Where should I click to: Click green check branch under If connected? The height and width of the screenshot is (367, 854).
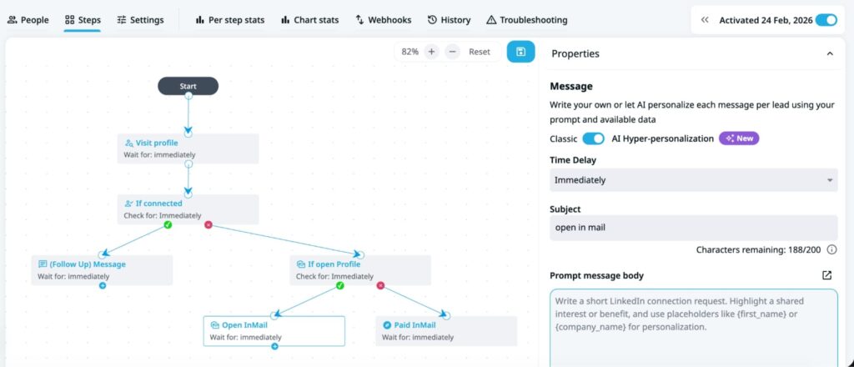coord(168,224)
